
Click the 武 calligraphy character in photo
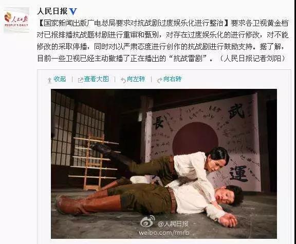point(236,112)
